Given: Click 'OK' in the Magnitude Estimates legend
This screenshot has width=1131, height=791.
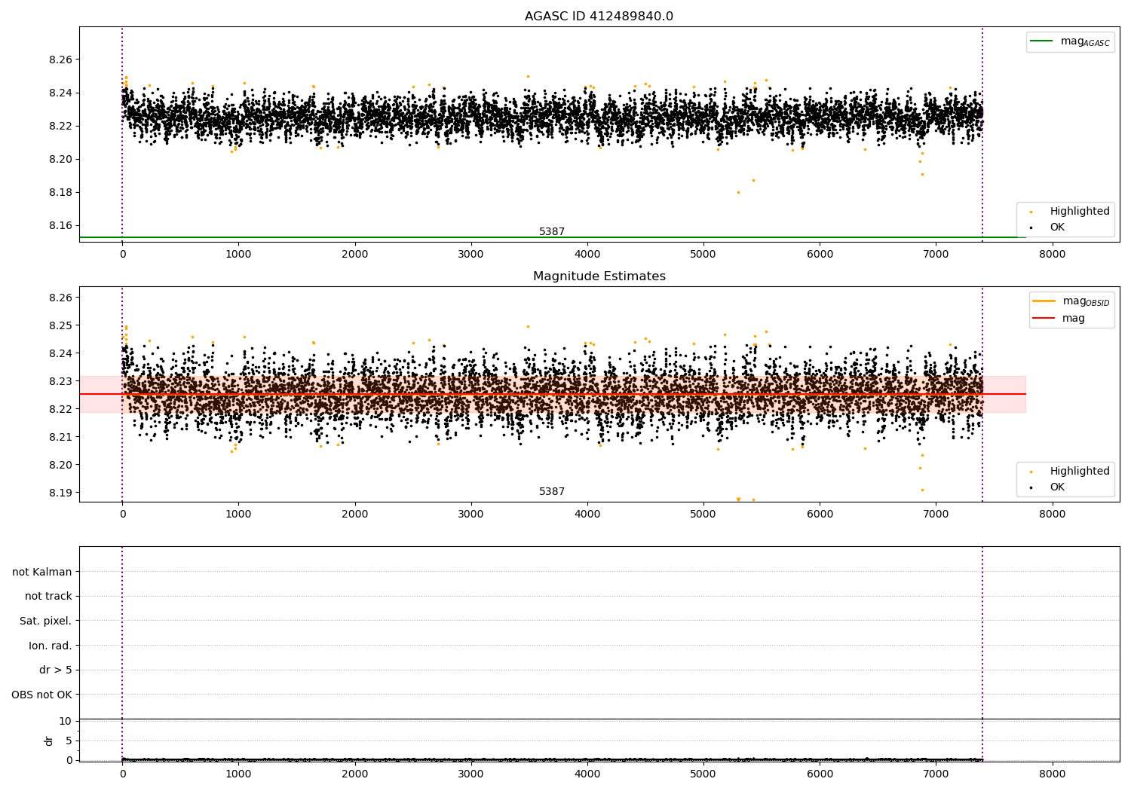Looking at the screenshot, I should pos(1057,487).
